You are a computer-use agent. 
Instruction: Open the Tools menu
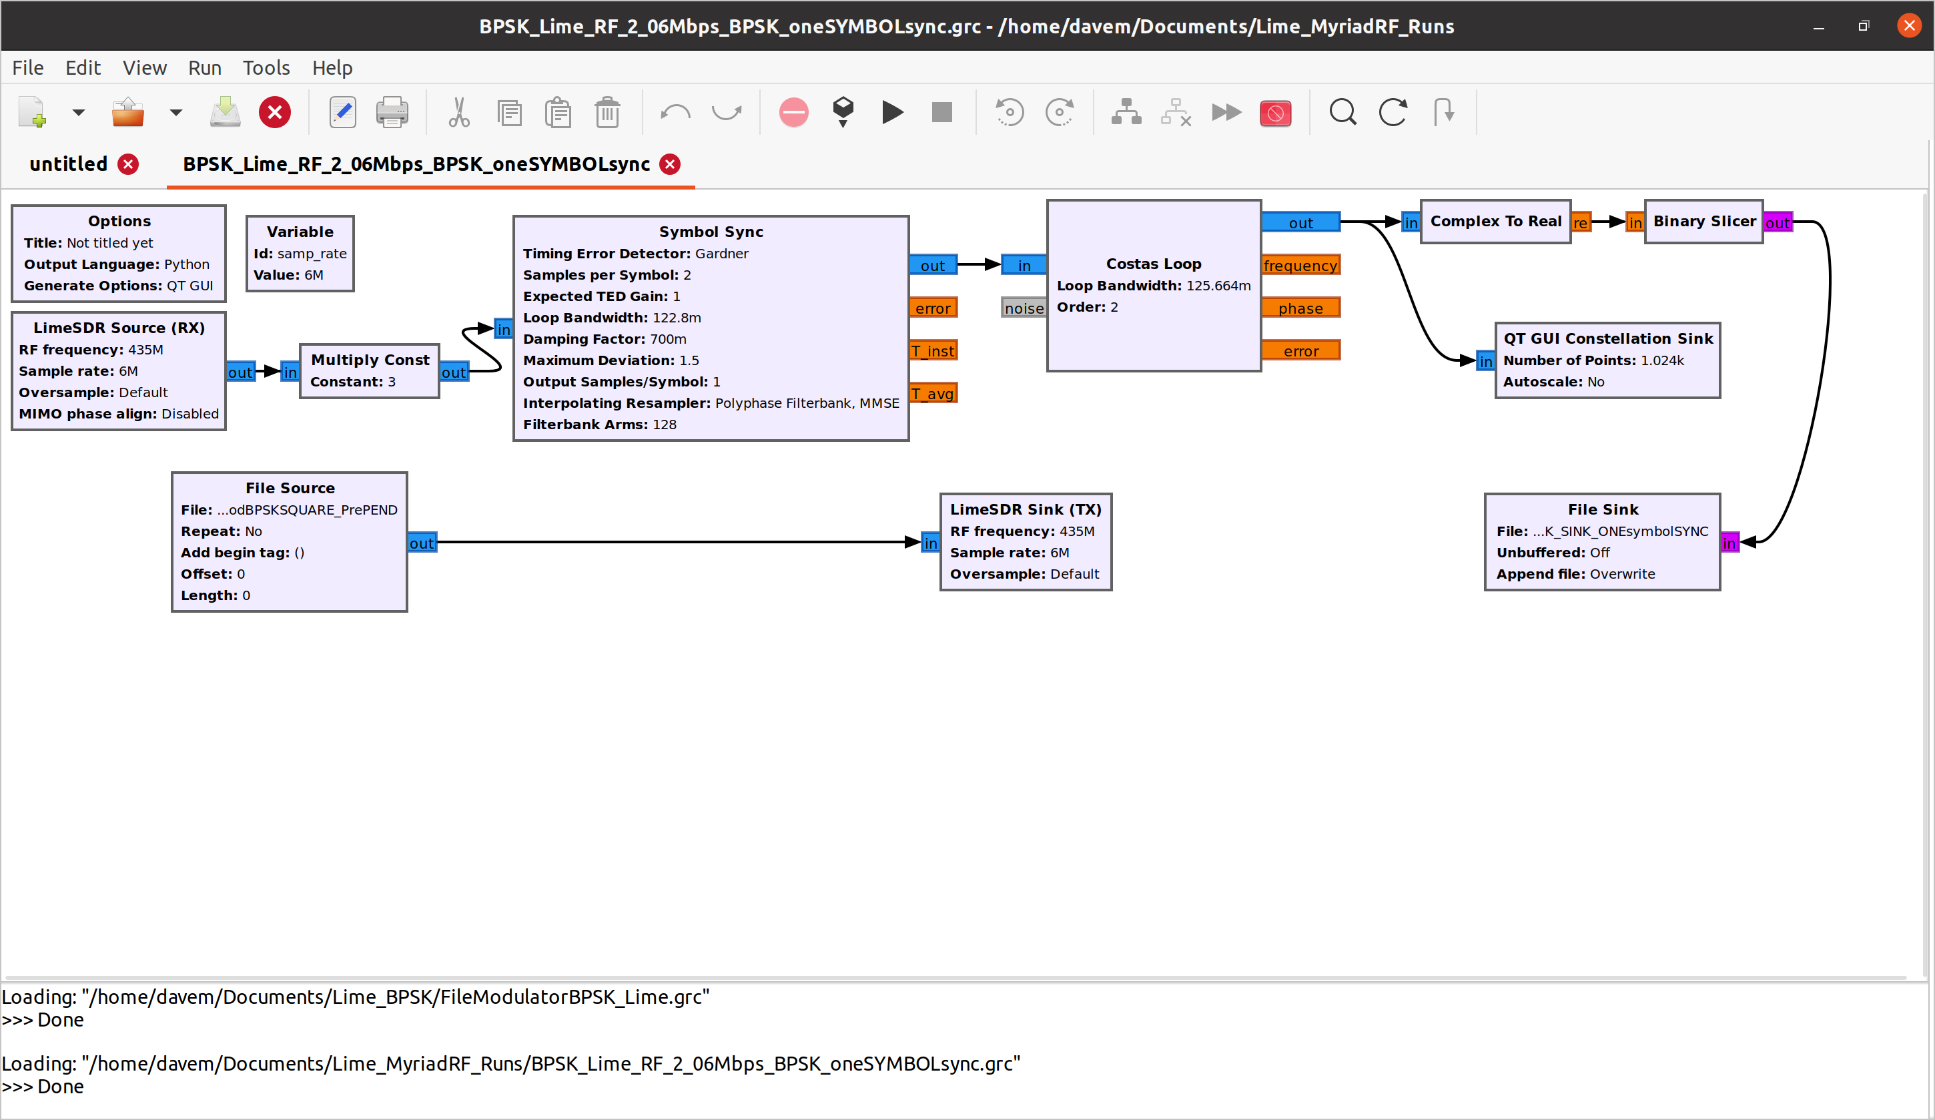(266, 67)
